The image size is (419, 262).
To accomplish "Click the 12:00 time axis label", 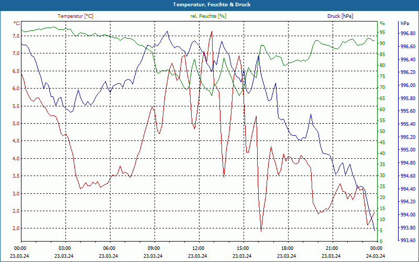I will point(198,248).
